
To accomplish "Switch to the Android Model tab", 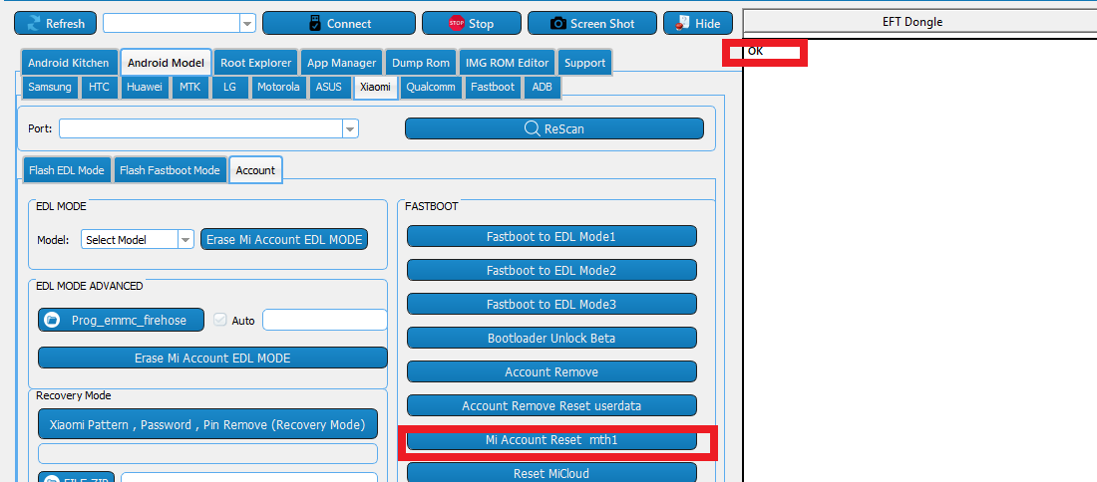I will [166, 63].
